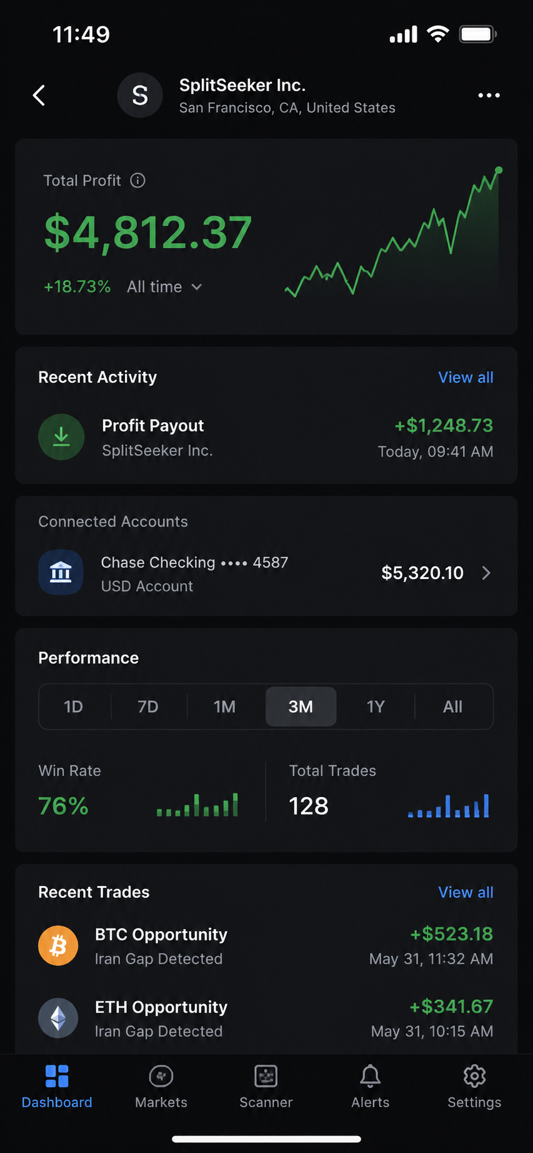533x1153 pixels.
Task: Select the 3M performance range
Action: click(x=301, y=707)
